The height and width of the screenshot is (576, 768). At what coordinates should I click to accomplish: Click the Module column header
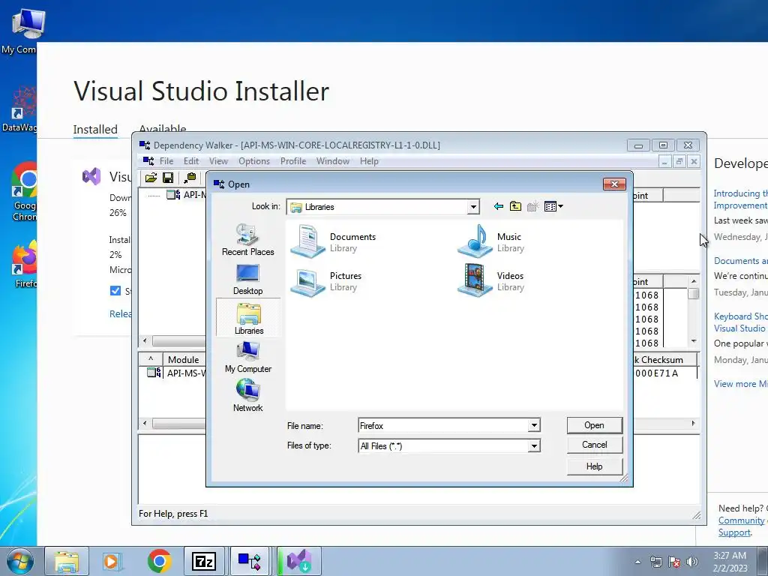point(183,359)
